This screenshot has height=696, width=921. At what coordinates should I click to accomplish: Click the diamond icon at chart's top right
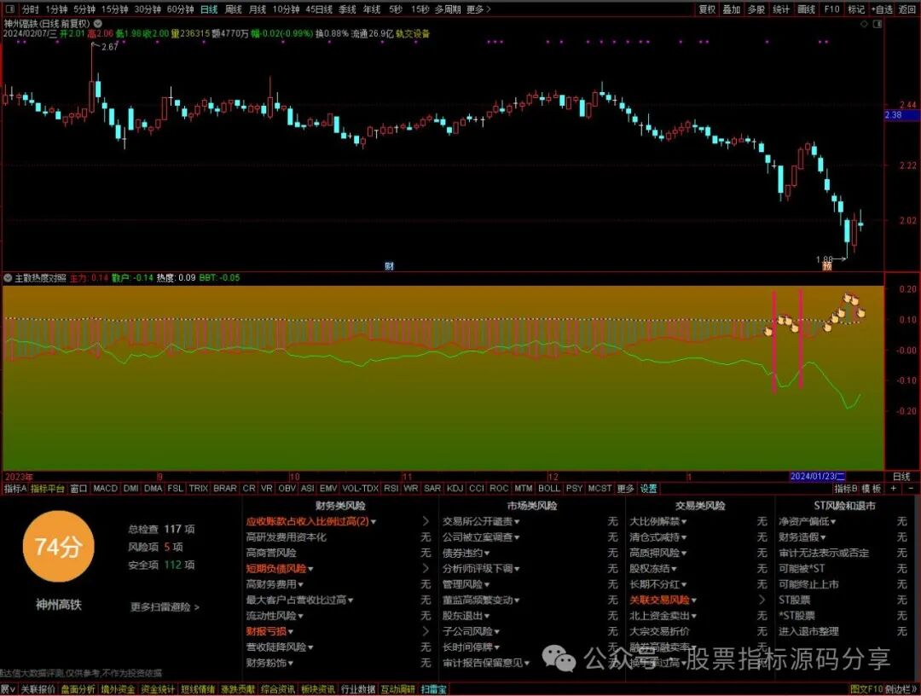864,24
